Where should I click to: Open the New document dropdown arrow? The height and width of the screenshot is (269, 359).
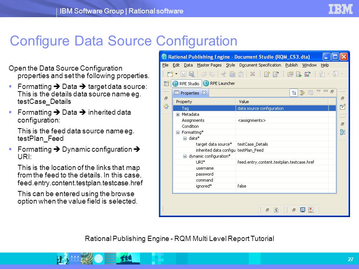[x=176, y=74]
